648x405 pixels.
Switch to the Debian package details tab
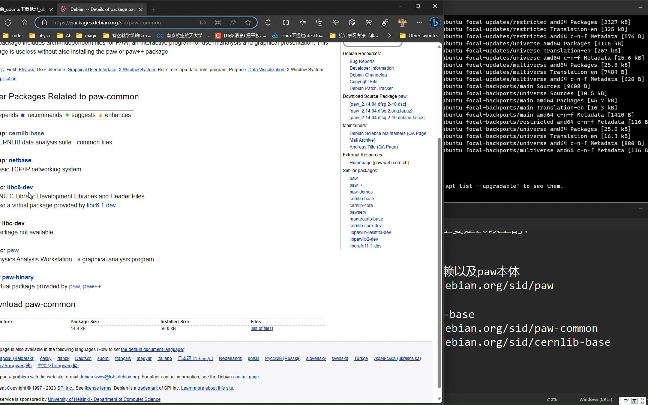pyautogui.click(x=101, y=9)
